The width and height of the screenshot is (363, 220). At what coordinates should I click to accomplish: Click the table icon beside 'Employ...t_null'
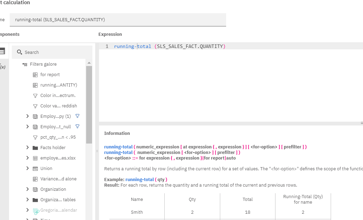(x=35, y=127)
